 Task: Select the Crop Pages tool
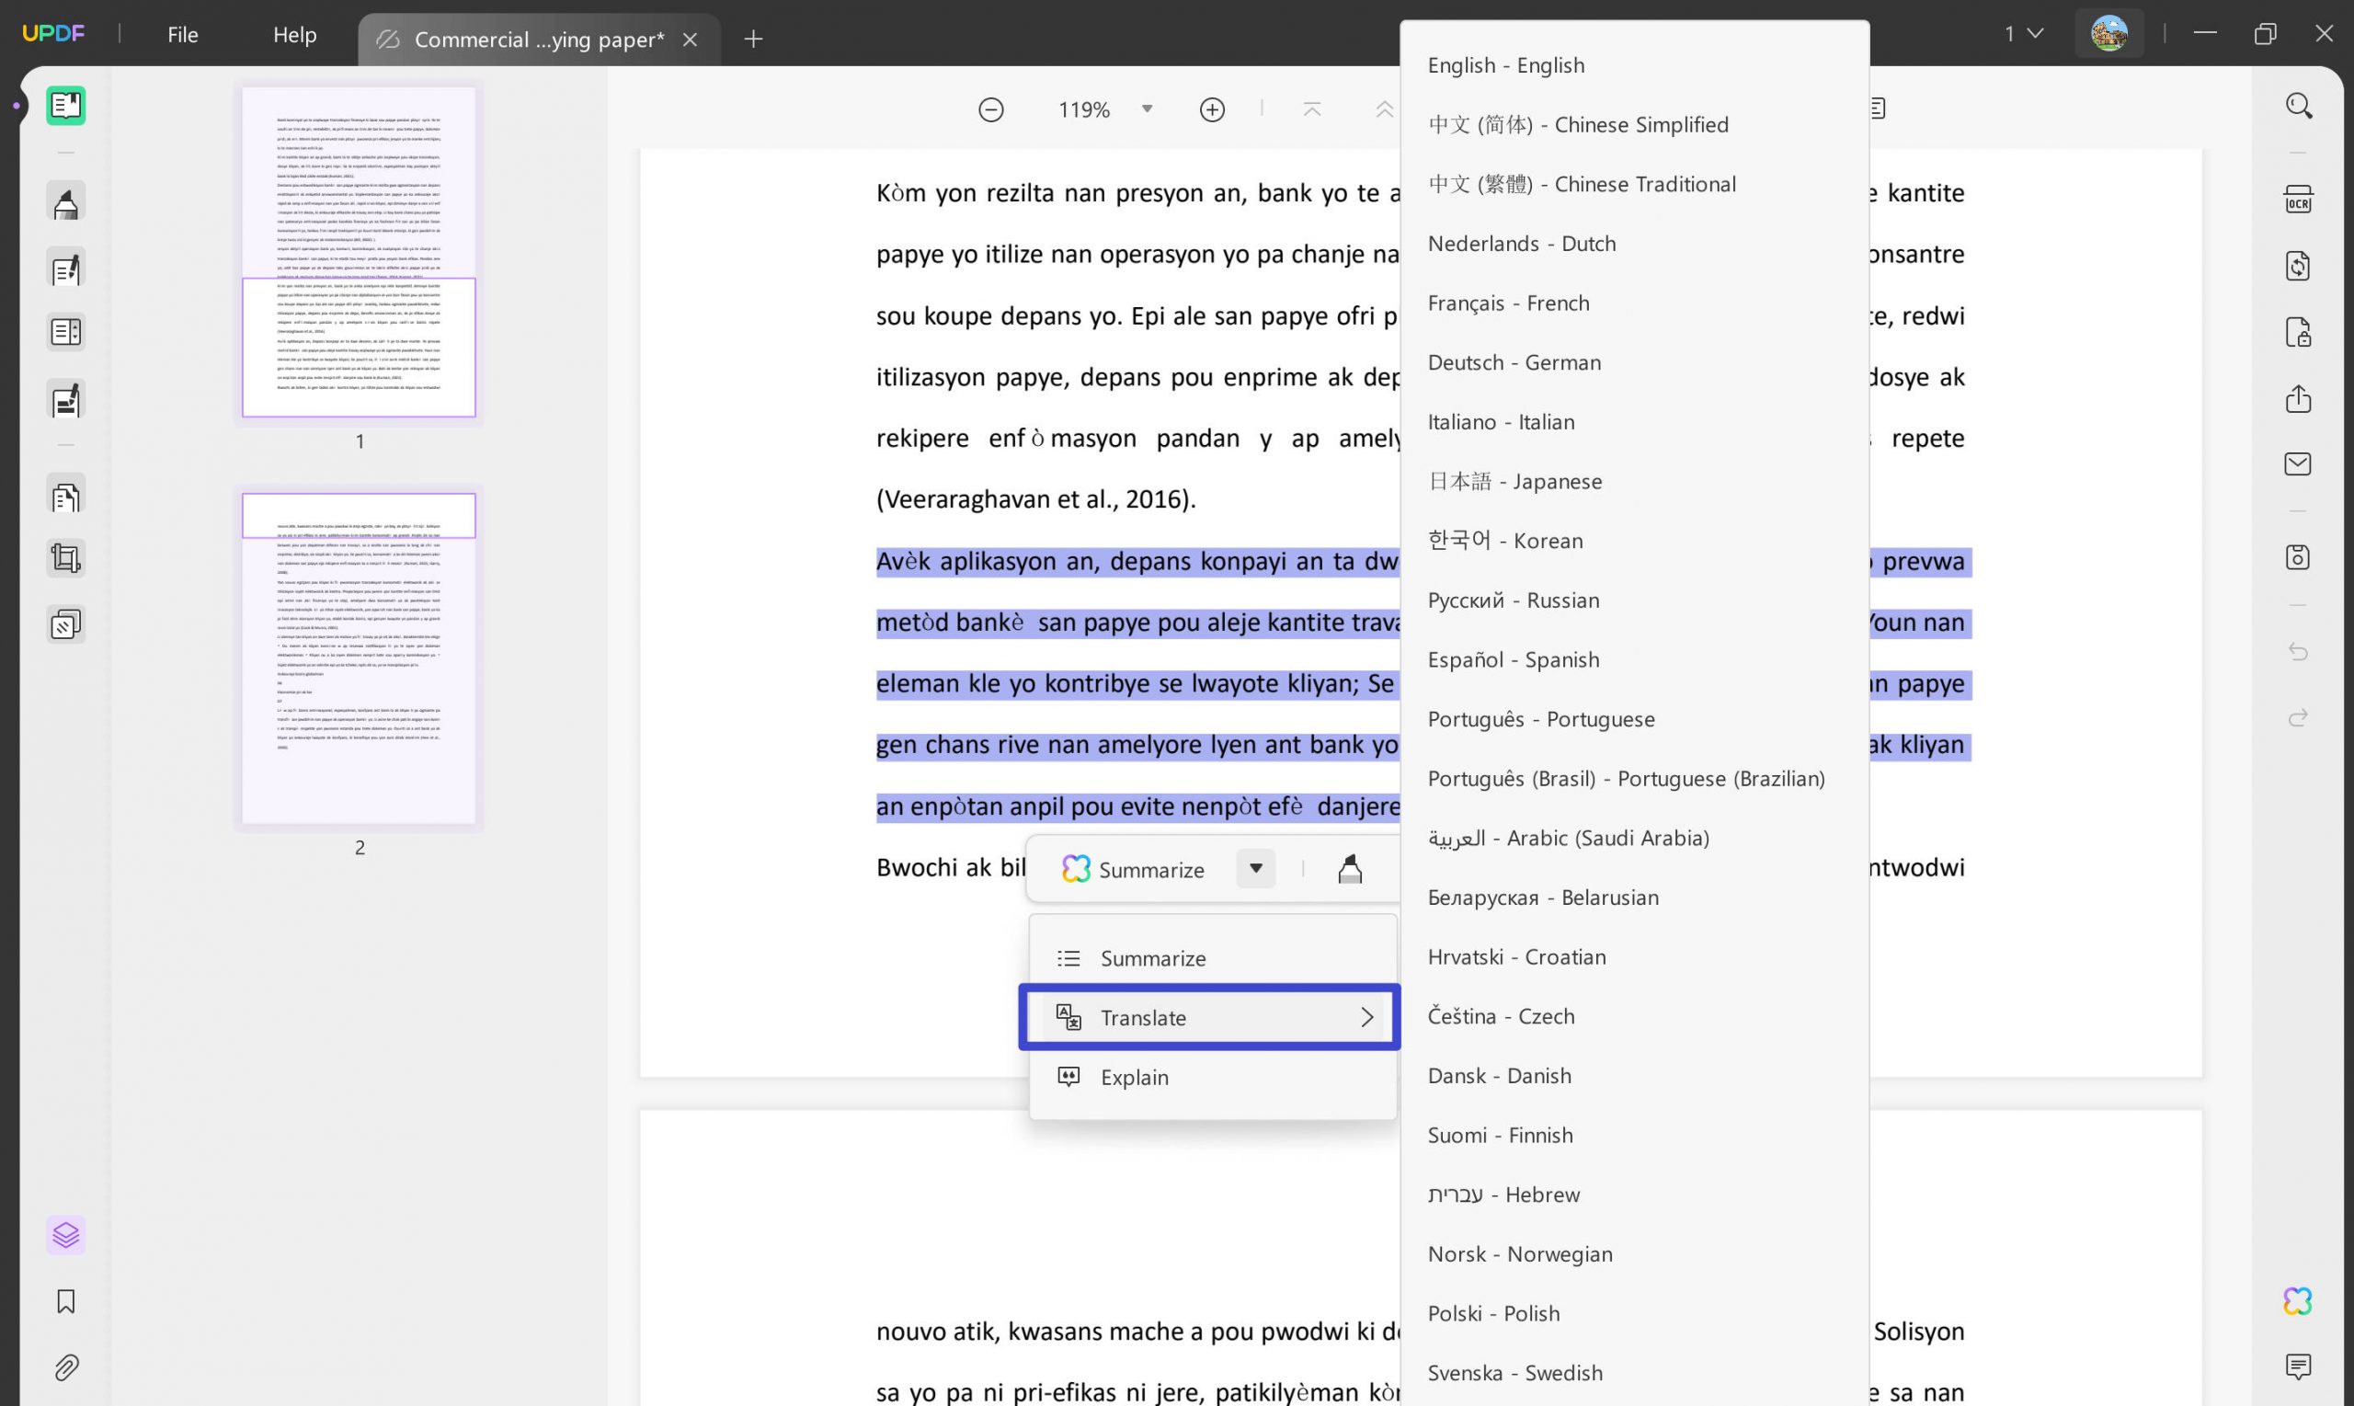65,558
